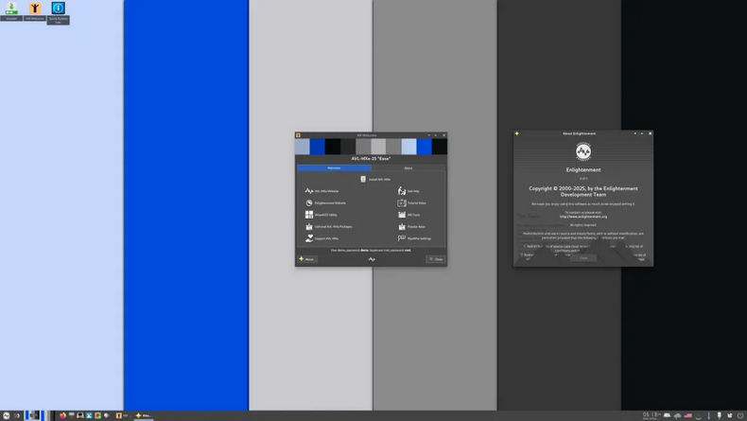The width and height of the screenshot is (747, 421).
Task: Click the Enlightenment logo in About dialog
Action: (x=583, y=151)
